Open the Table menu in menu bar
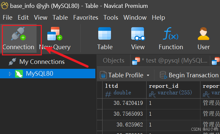The height and width of the screenshot is (134, 220). tap(60, 18)
